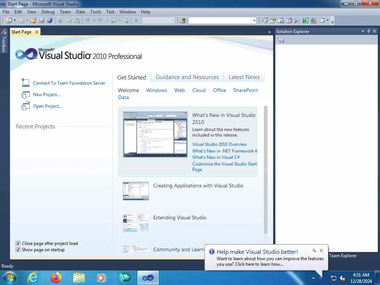Image resolution: width=380 pixels, height=285 pixels.
Task: Click the Paste toolbar icon
Action: [x=77, y=21]
